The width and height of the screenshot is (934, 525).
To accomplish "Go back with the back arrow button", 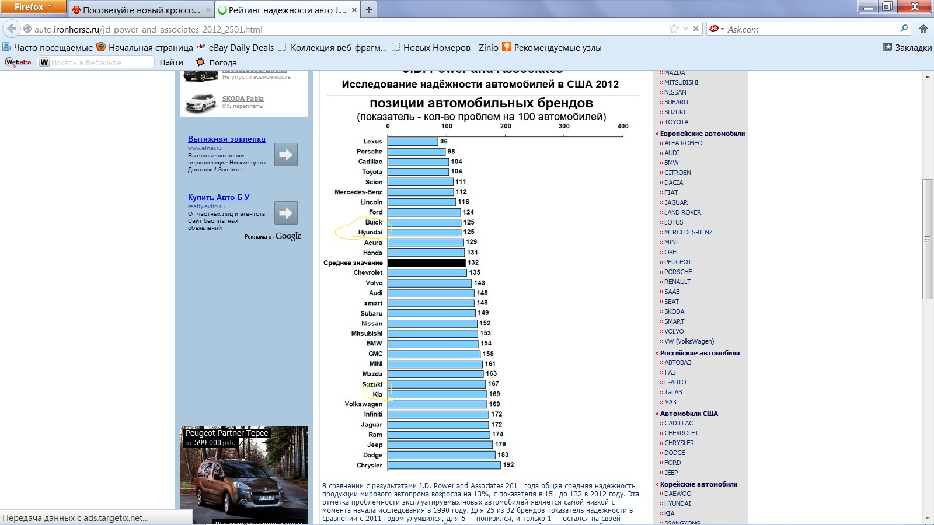I will click(12, 29).
